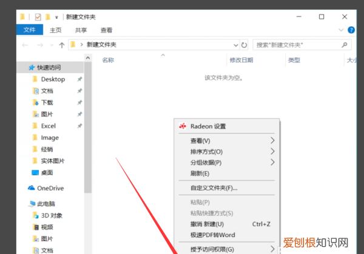The height and width of the screenshot is (254, 364).
Task: Open recent locations dropdown arrow
Action: point(52,45)
